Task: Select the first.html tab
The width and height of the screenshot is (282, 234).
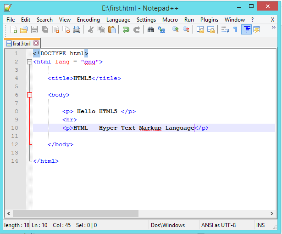Action: [22, 44]
